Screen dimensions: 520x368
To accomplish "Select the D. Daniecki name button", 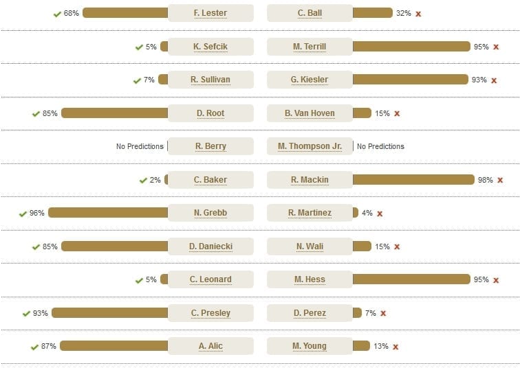I will [210, 246].
